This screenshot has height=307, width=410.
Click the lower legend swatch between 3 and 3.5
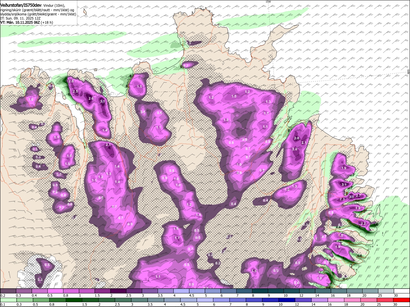[140, 300]
